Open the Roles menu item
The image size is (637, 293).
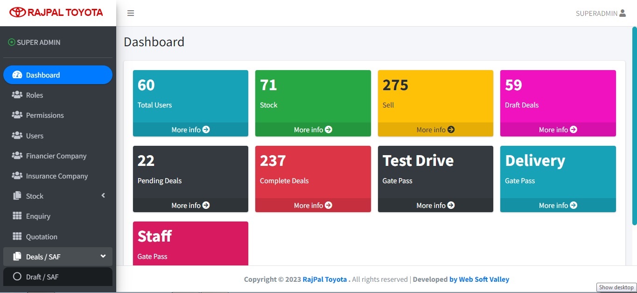pos(58,95)
